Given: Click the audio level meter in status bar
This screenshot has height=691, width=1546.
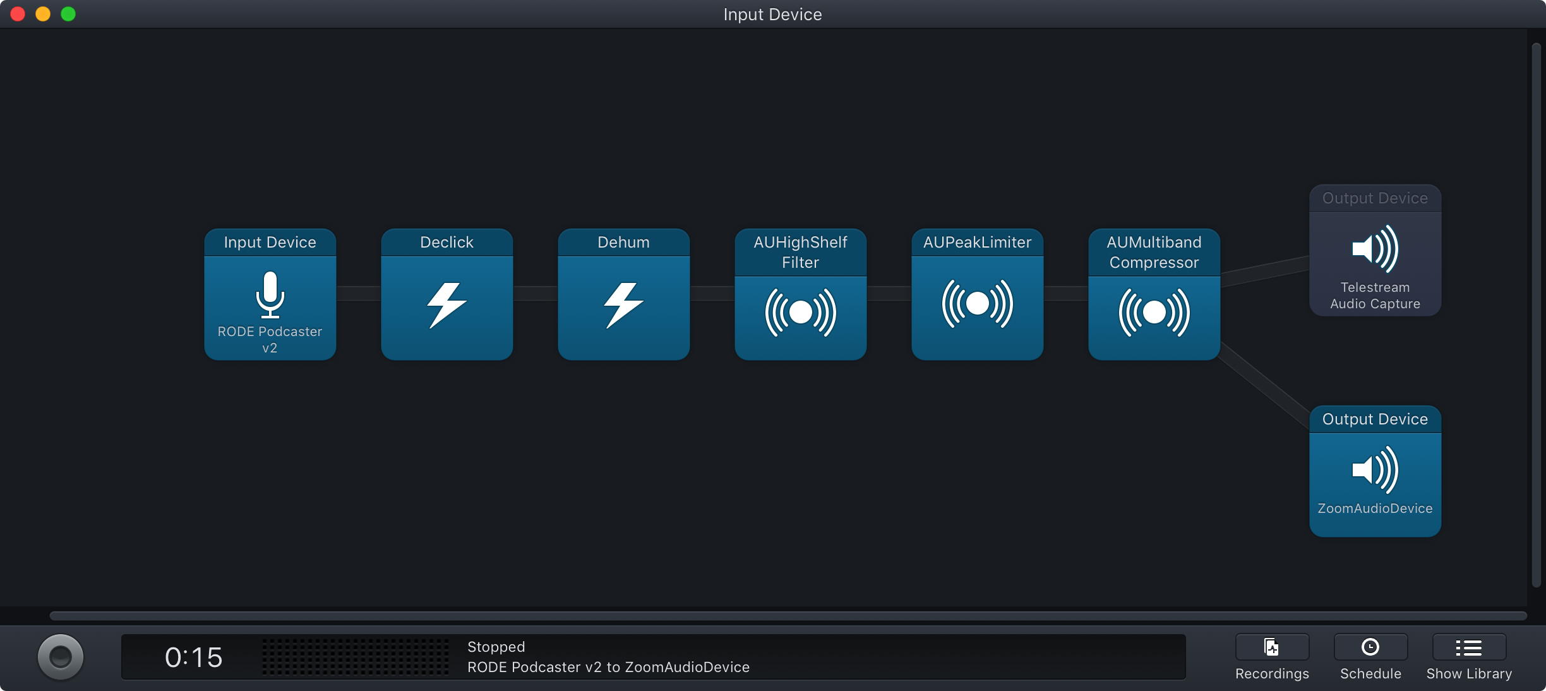Looking at the screenshot, I should coord(356,657).
